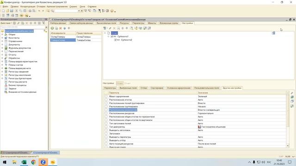Click the edit pencil icon in the Configuration panel toolbar
The width and height of the screenshot is (296, 166).
click(18, 23)
